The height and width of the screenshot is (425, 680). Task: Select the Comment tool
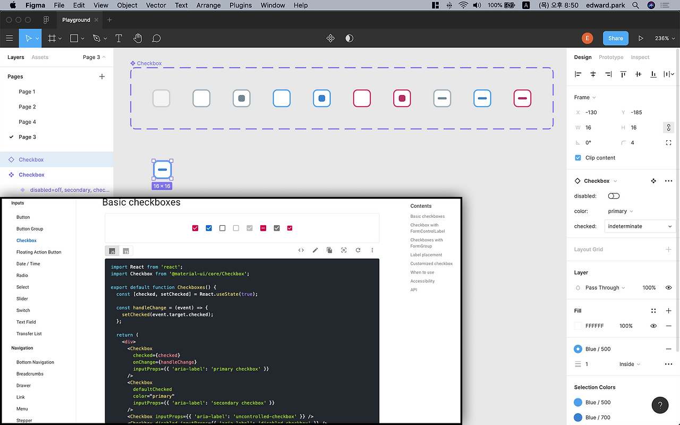click(x=156, y=38)
